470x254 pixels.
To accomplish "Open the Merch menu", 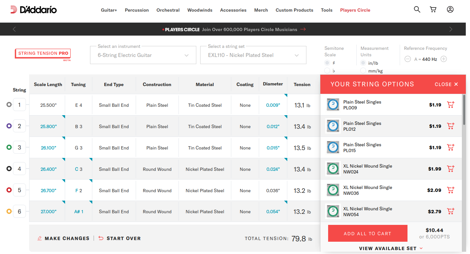I will 261,10.
